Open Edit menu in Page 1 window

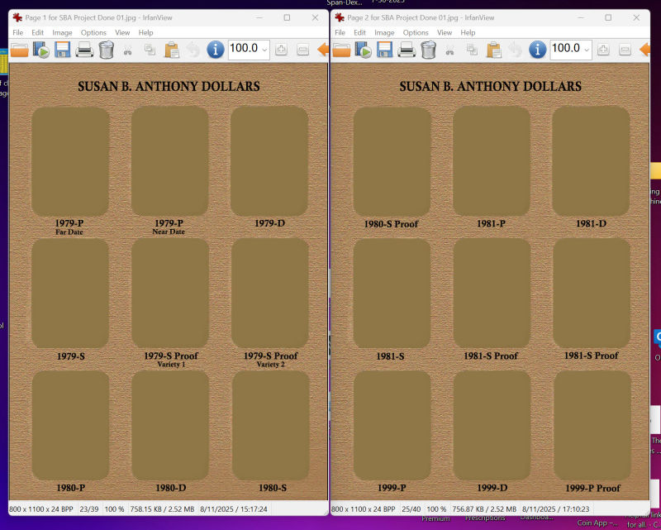pyautogui.click(x=37, y=32)
